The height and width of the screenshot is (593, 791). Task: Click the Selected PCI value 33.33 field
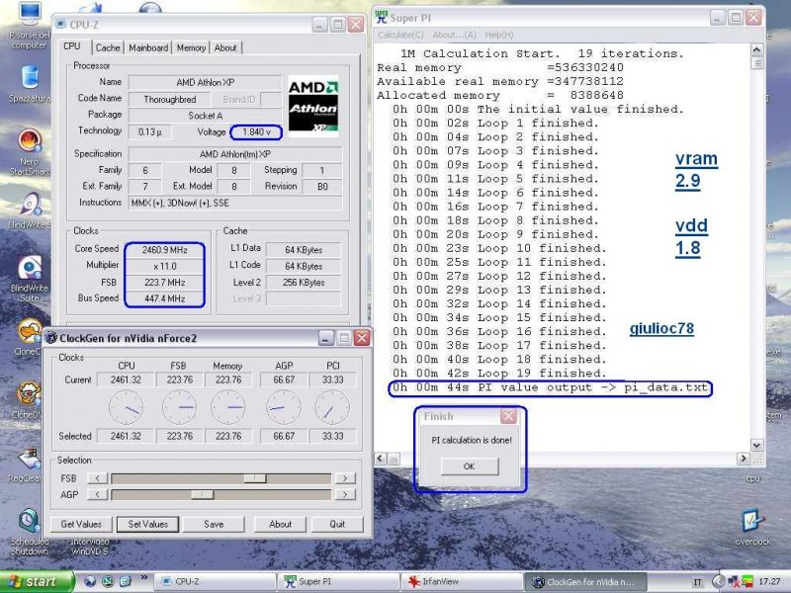point(332,436)
